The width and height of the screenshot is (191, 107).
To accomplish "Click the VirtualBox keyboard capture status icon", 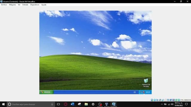I will click(179, 100).
